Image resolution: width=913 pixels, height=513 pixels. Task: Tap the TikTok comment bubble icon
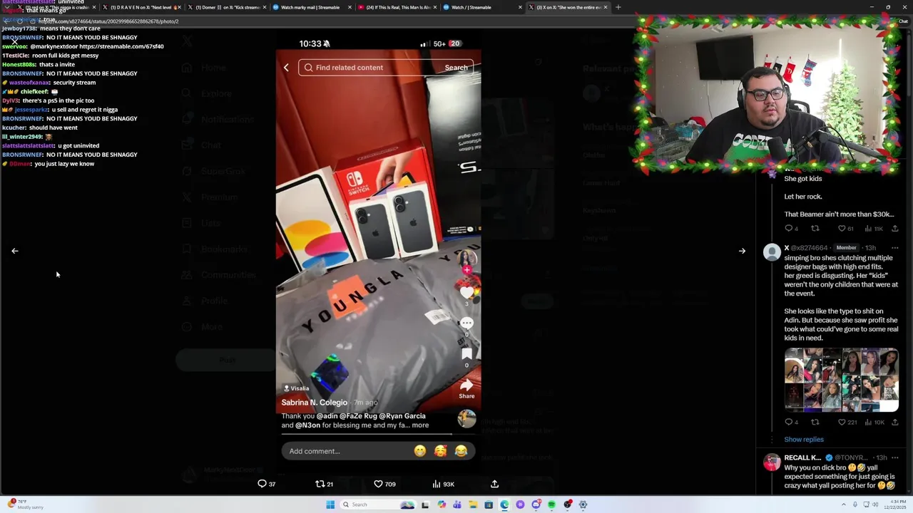(x=466, y=323)
